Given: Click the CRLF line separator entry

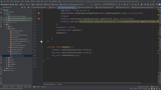Looking at the screenshot, I should point(135,89).
